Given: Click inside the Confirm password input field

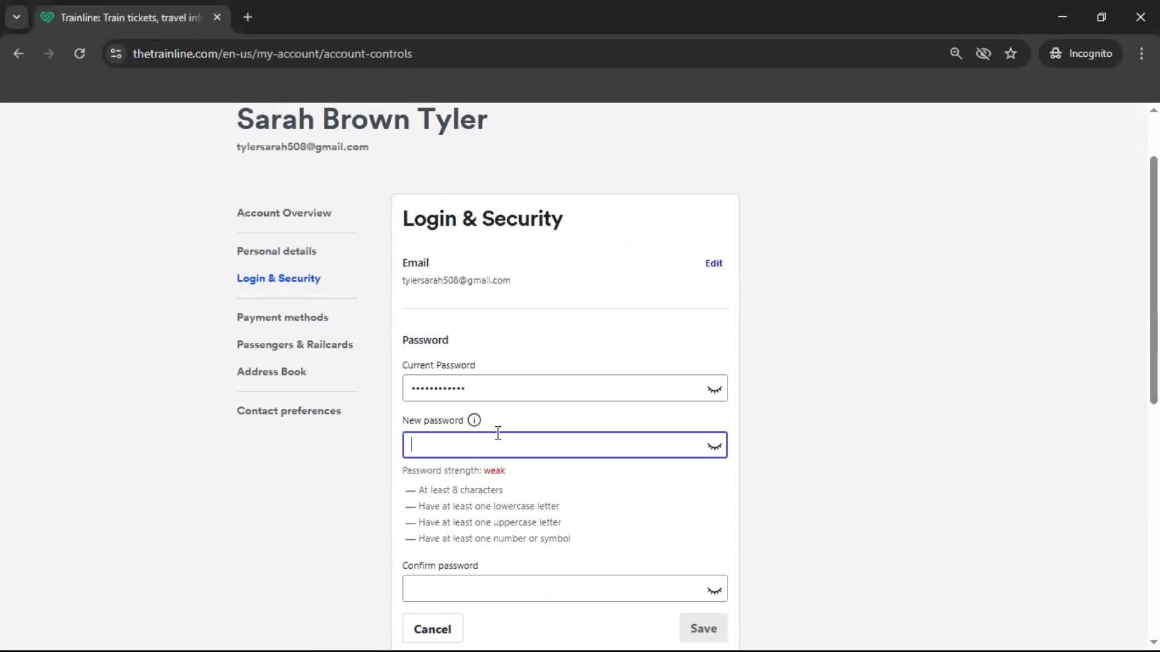Looking at the screenshot, I should click(544, 589).
